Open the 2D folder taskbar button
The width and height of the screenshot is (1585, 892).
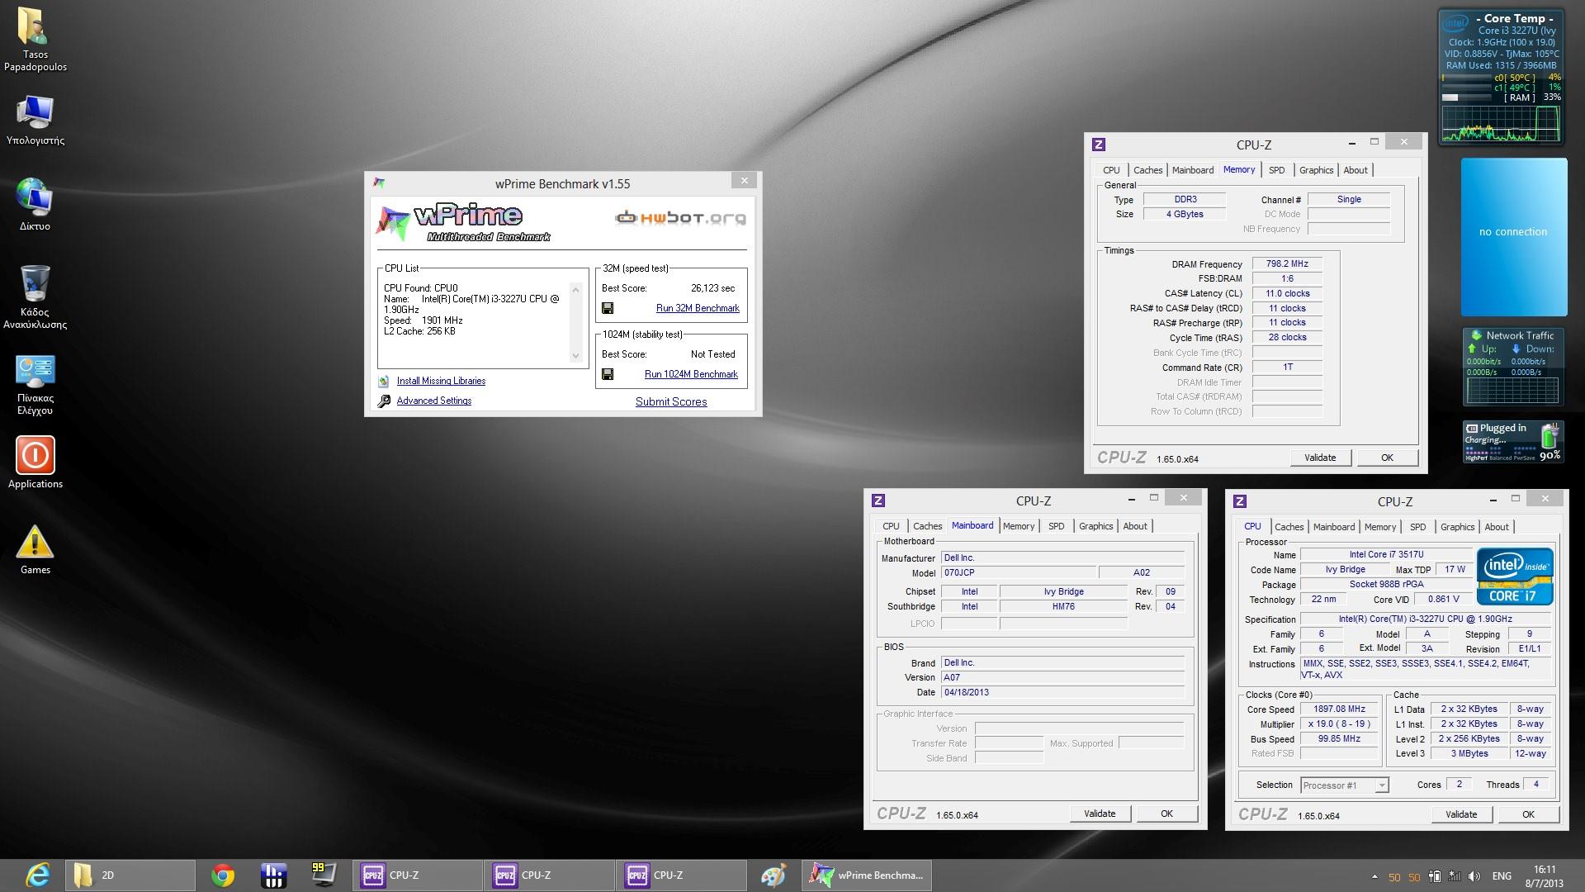130,875
